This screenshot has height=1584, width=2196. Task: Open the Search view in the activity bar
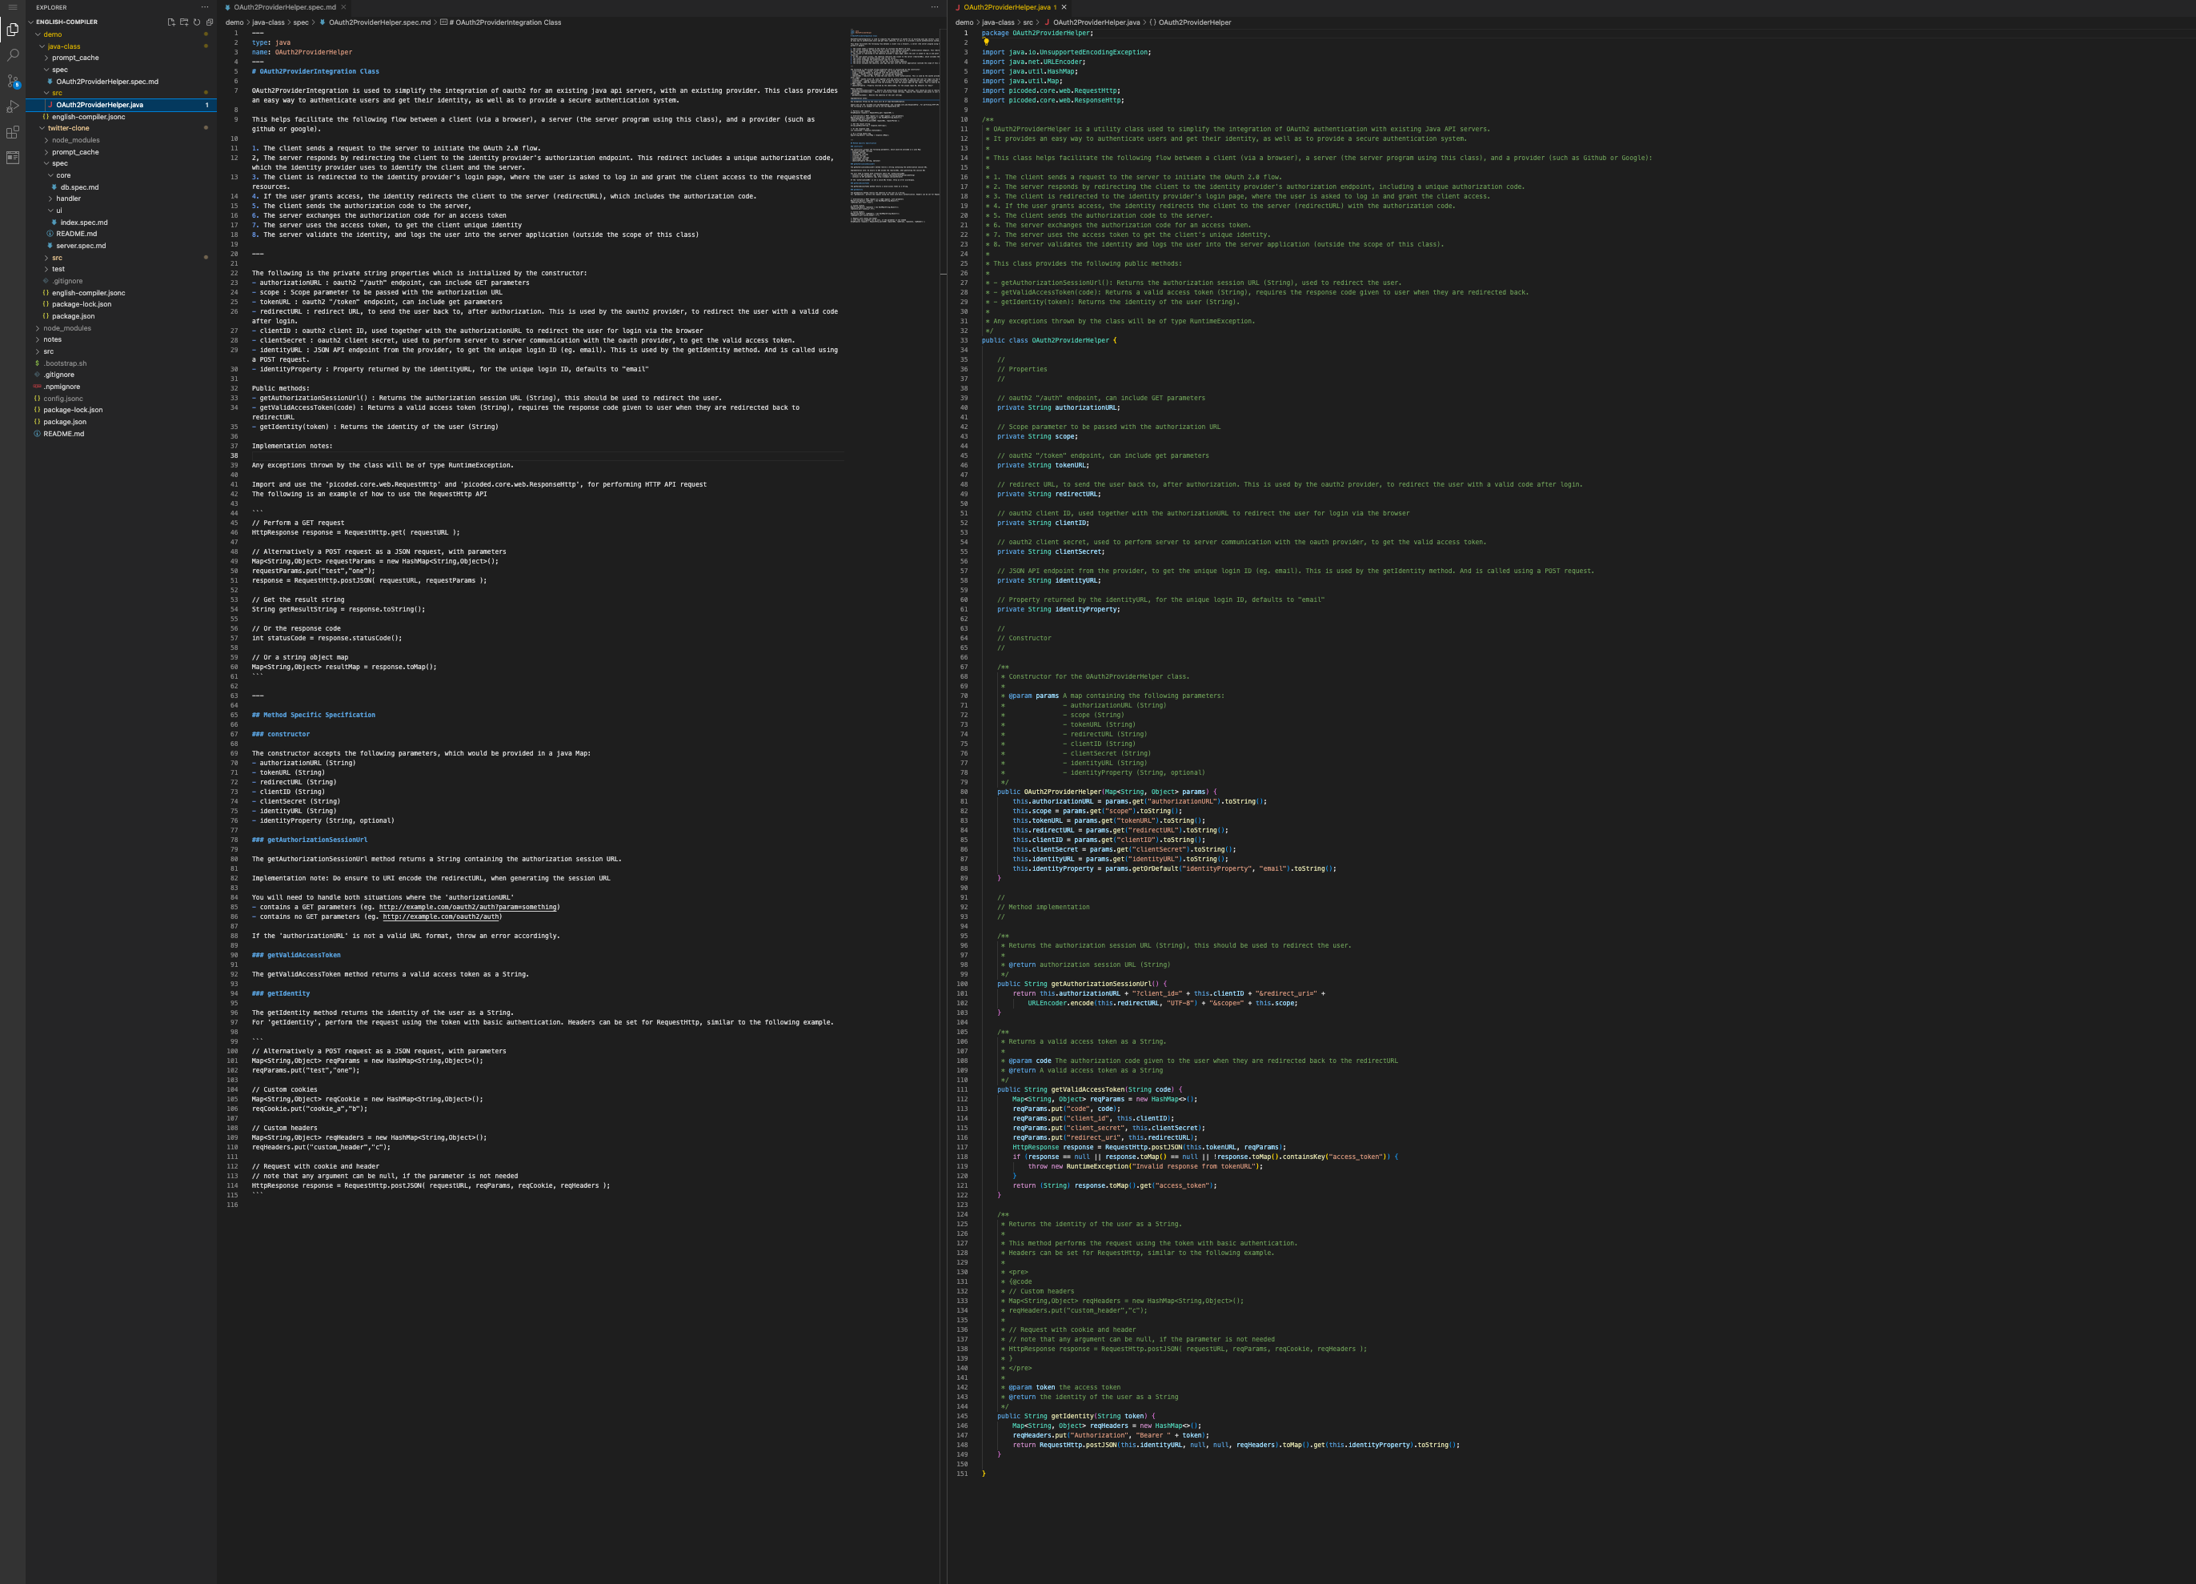(x=14, y=55)
